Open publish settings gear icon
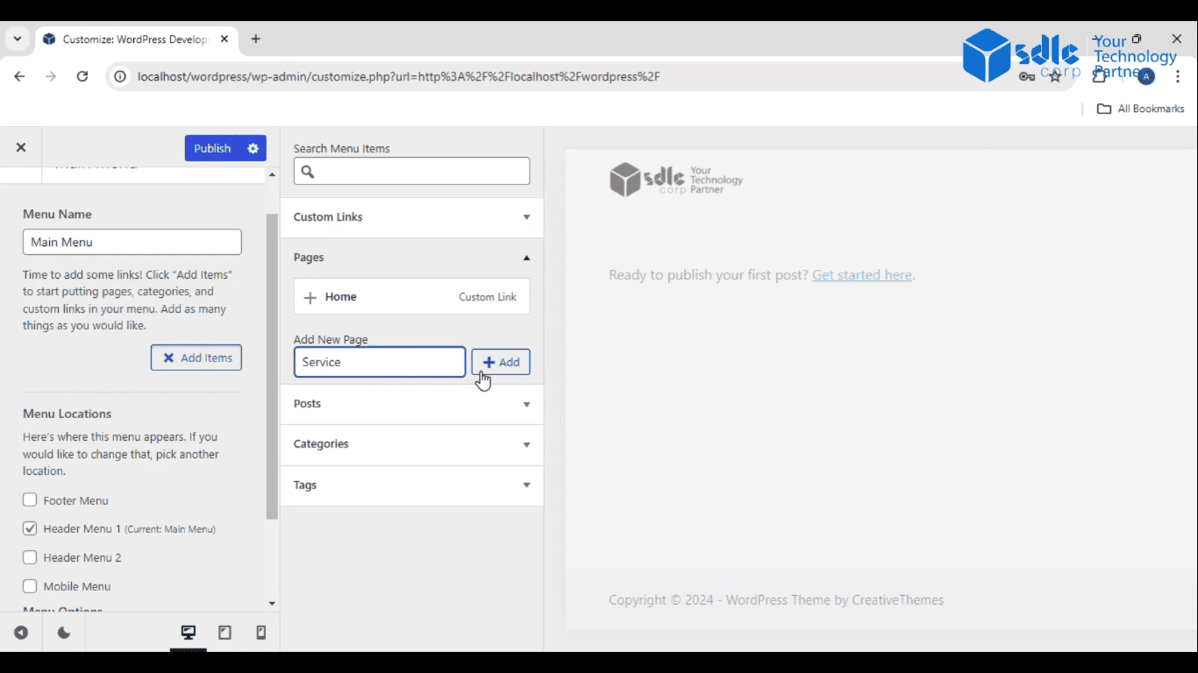 point(253,148)
